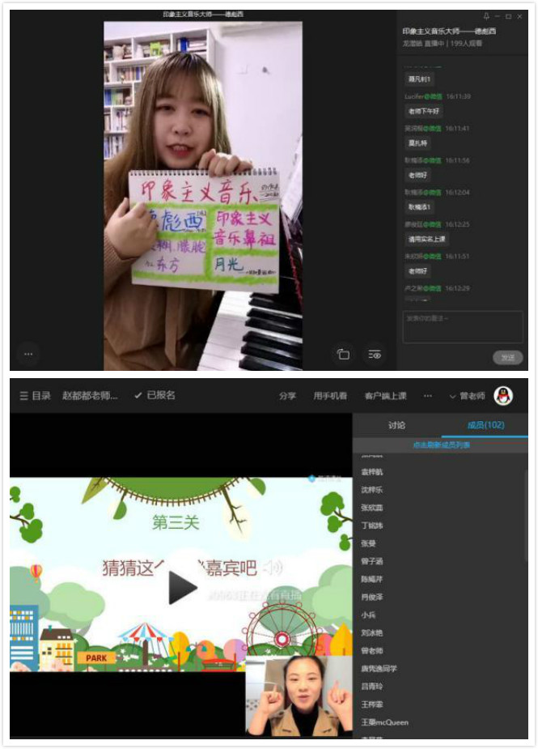The image size is (538, 749).
Task: Pin the live window on top
Action: pyautogui.click(x=486, y=16)
